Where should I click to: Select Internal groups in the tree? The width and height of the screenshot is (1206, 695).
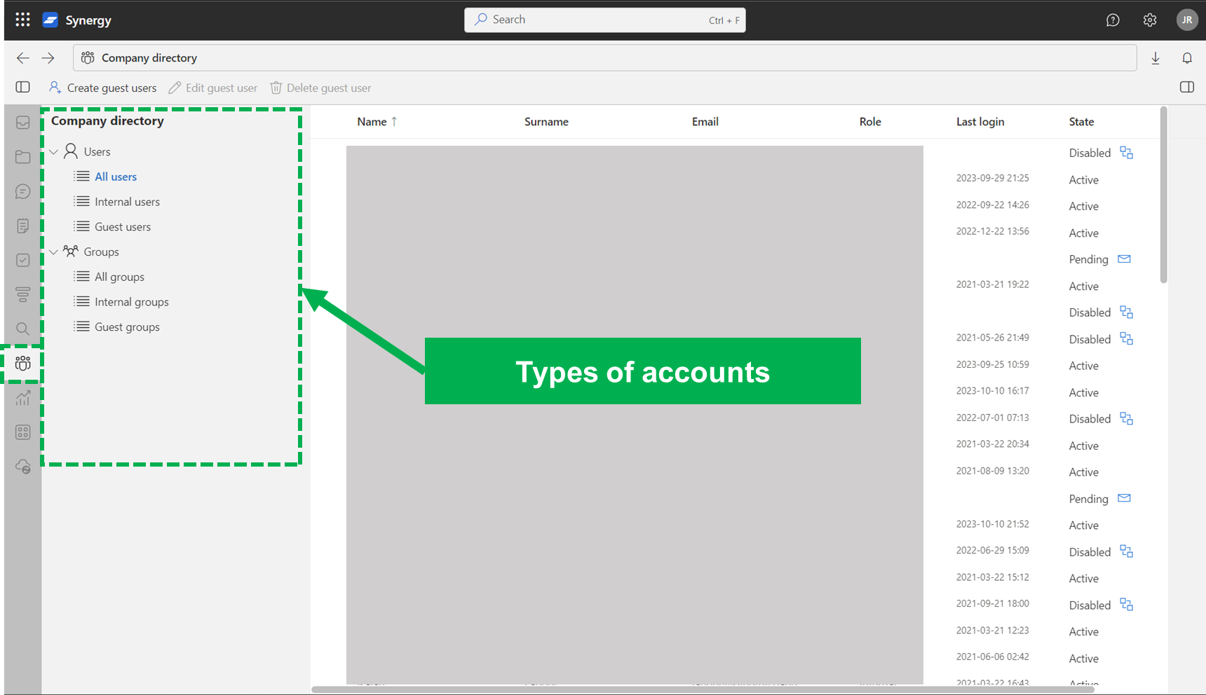point(132,302)
